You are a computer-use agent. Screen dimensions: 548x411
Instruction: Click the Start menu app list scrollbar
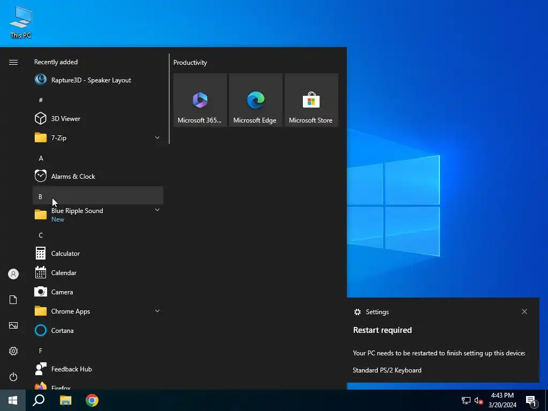click(169, 98)
